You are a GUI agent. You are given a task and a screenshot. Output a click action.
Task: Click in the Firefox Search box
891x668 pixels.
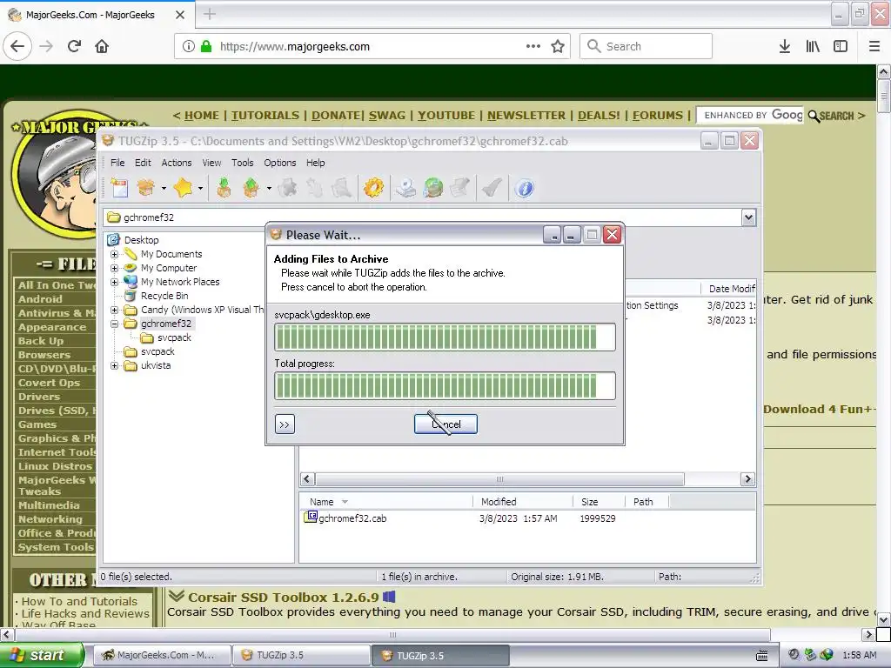pos(646,47)
